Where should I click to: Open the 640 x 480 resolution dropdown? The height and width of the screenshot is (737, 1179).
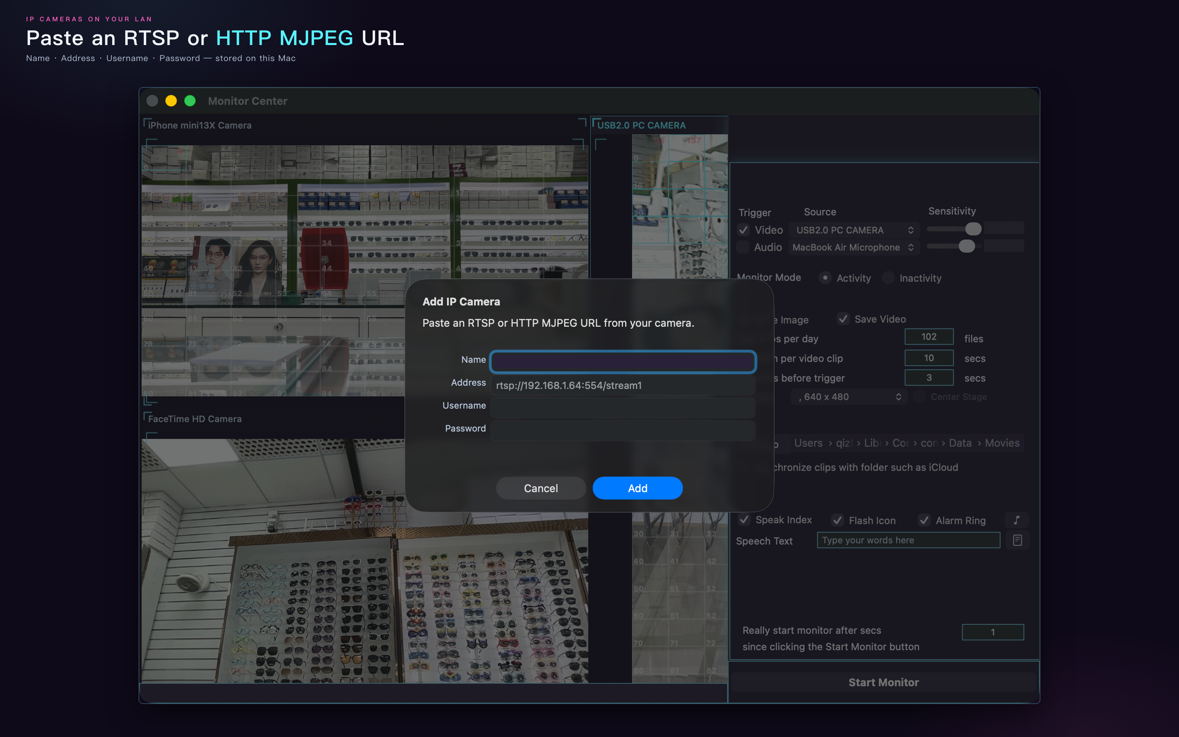[849, 397]
